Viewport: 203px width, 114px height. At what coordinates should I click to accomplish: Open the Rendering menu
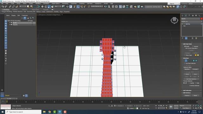(65, 3)
